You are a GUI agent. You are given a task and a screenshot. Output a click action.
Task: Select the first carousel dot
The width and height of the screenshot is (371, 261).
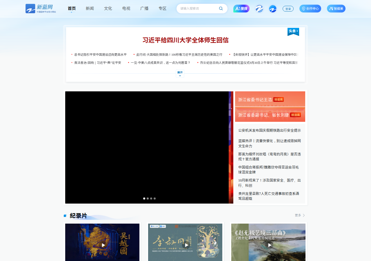[144, 198]
